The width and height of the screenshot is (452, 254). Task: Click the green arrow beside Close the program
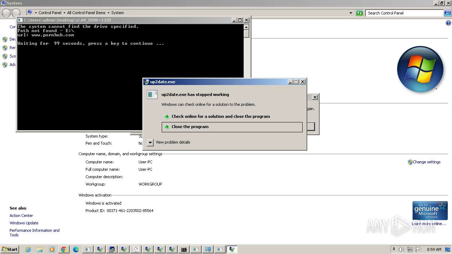167,127
